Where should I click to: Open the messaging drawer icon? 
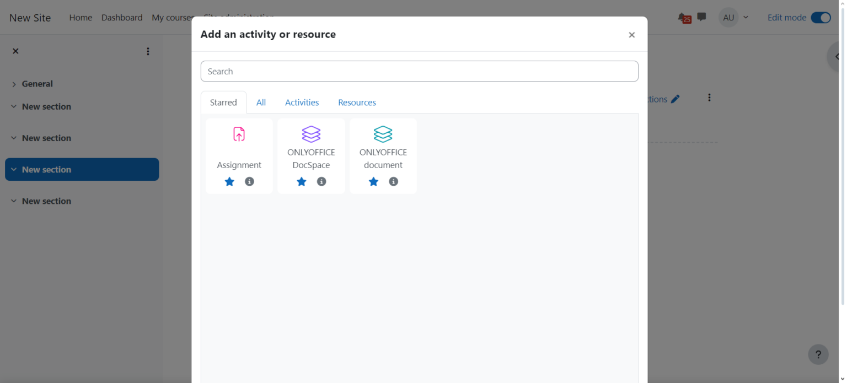tap(701, 17)
